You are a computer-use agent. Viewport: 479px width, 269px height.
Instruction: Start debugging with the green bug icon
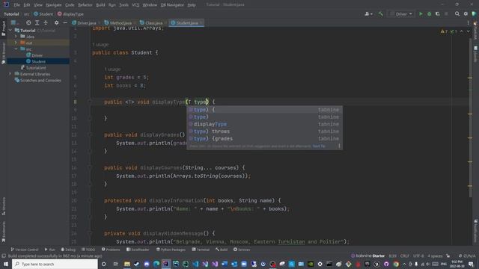[429, 13]
